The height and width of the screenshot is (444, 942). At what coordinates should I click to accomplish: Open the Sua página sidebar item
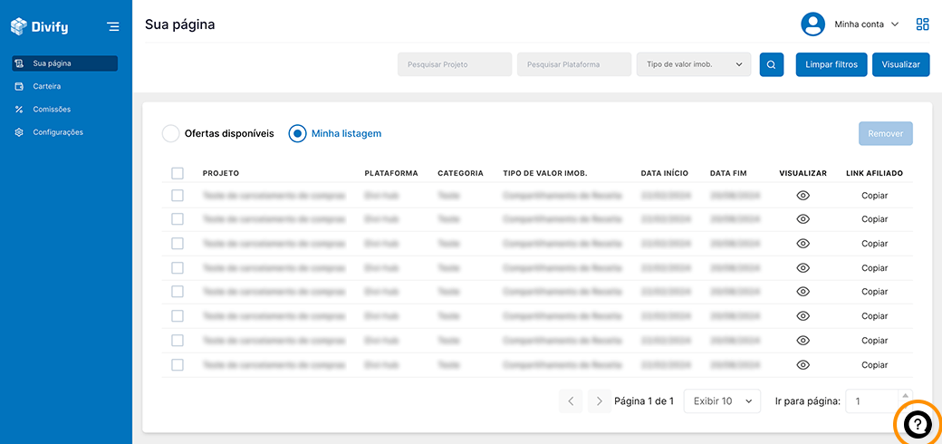pos(65,63)
